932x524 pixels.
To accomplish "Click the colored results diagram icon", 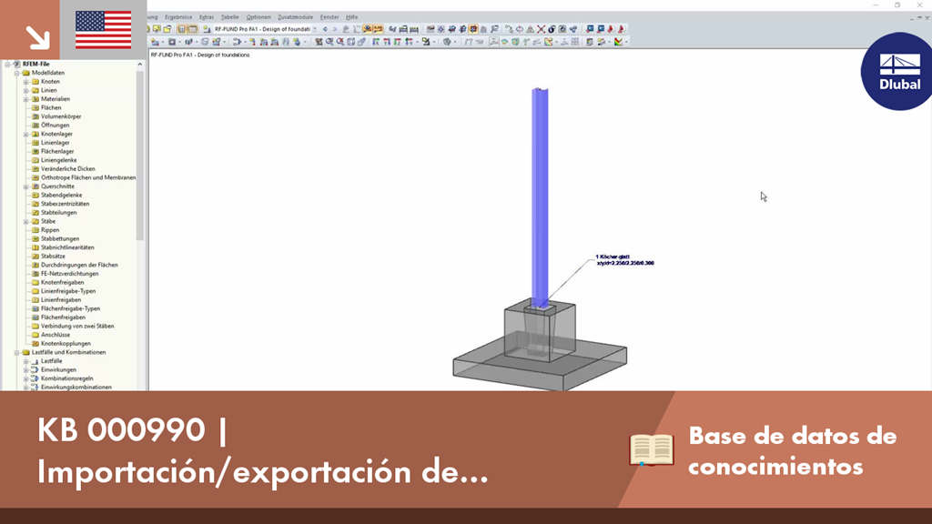I will (x=619, y=42).
